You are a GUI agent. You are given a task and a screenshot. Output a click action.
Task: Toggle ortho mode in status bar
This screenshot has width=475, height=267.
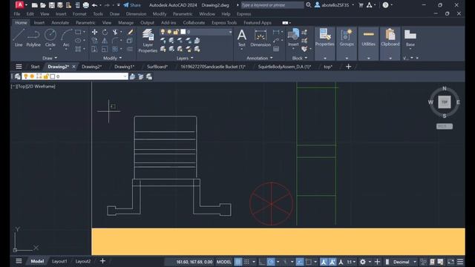[262, 262]
